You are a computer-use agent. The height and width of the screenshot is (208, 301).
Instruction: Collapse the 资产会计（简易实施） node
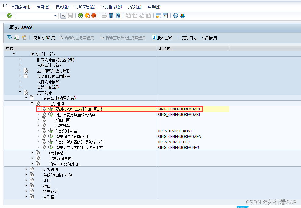(x=26, y=98)
